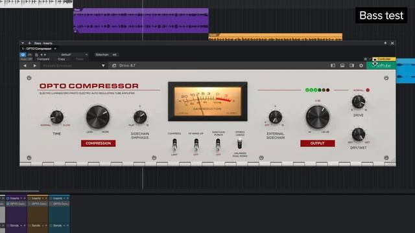Toggle purple channel Inserts activation

8,198
